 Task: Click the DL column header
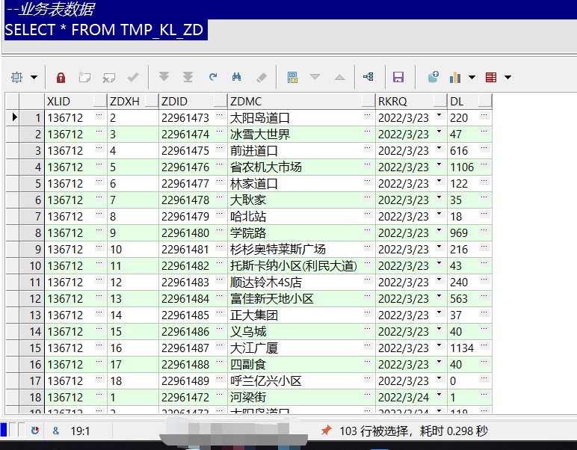pos(469,101)
